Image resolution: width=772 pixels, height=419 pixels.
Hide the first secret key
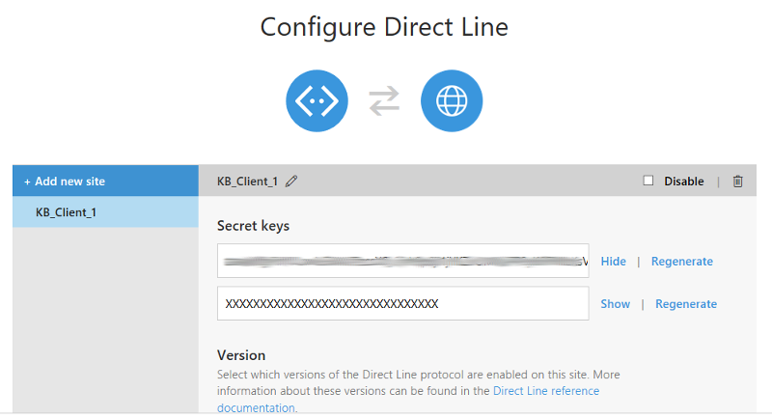click(613, 261)
